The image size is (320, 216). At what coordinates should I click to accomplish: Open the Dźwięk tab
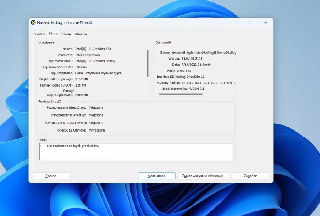66,34
